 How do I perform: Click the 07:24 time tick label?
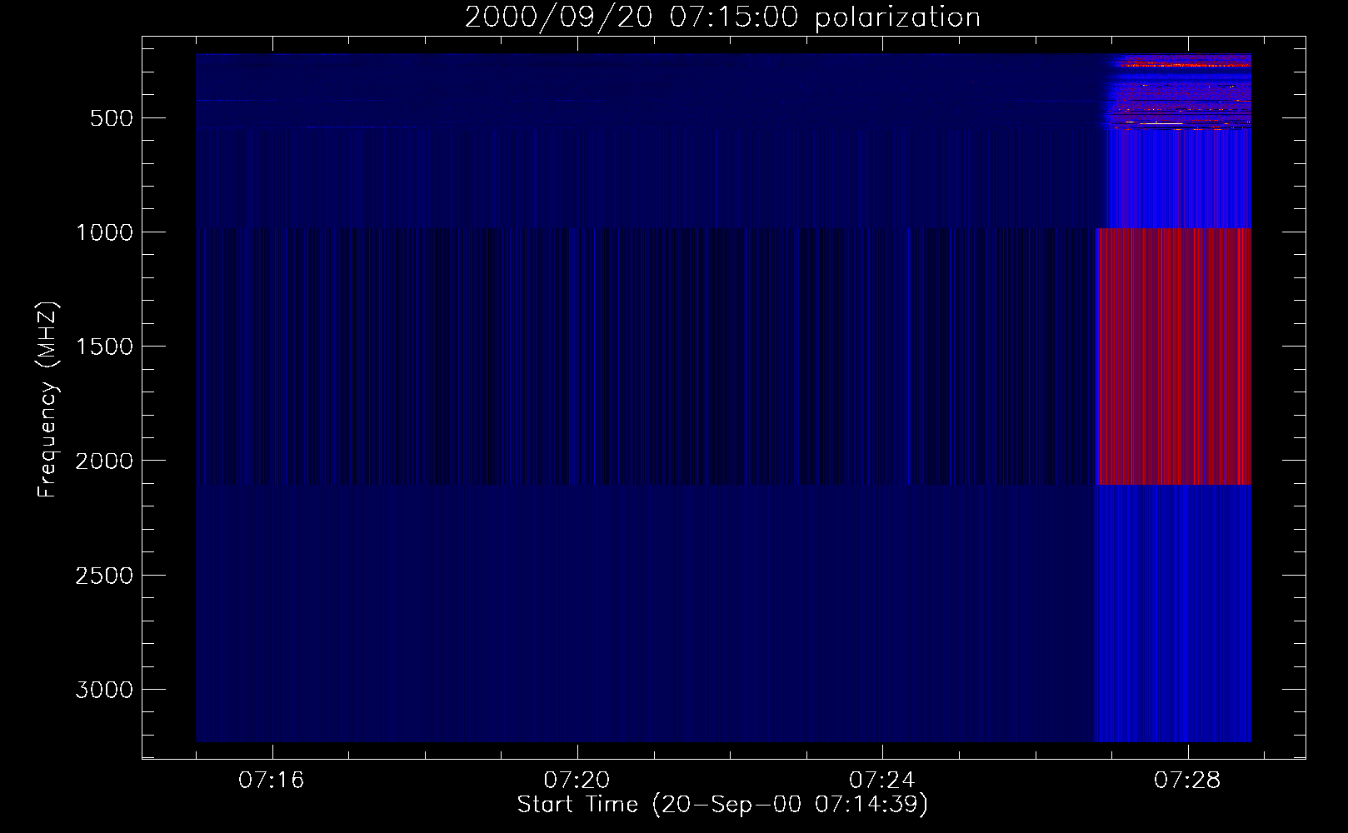coord(881,780)
